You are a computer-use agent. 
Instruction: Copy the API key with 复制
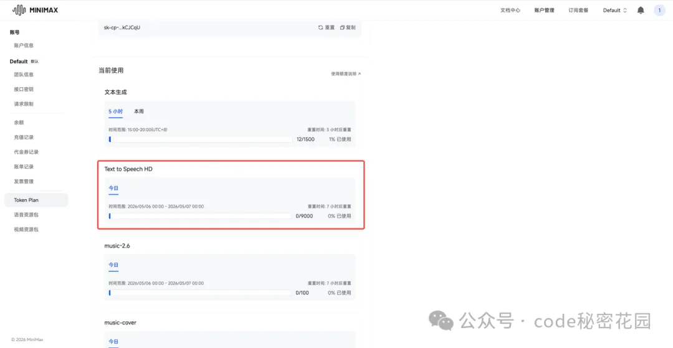tap(348, 27)
